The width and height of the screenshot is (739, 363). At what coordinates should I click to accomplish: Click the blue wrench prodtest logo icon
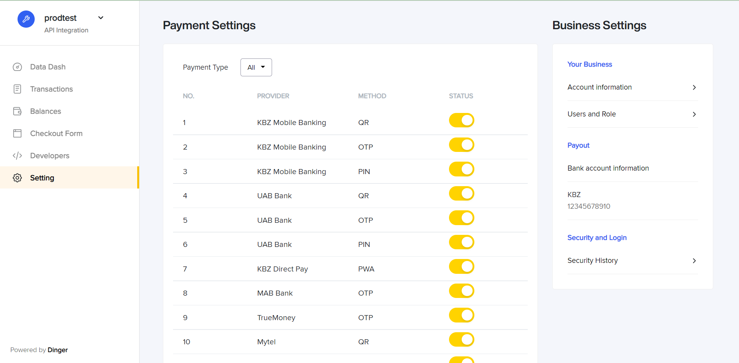point(26,19)
